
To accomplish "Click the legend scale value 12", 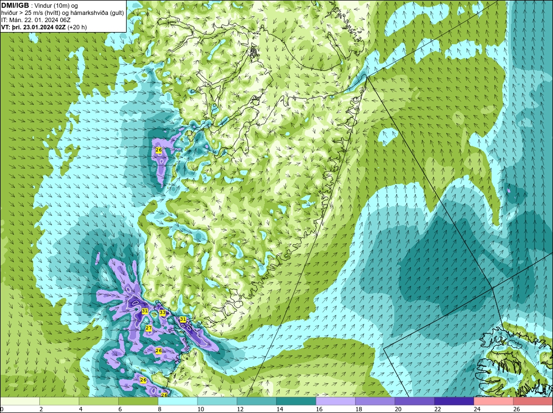I will point(240,409).
